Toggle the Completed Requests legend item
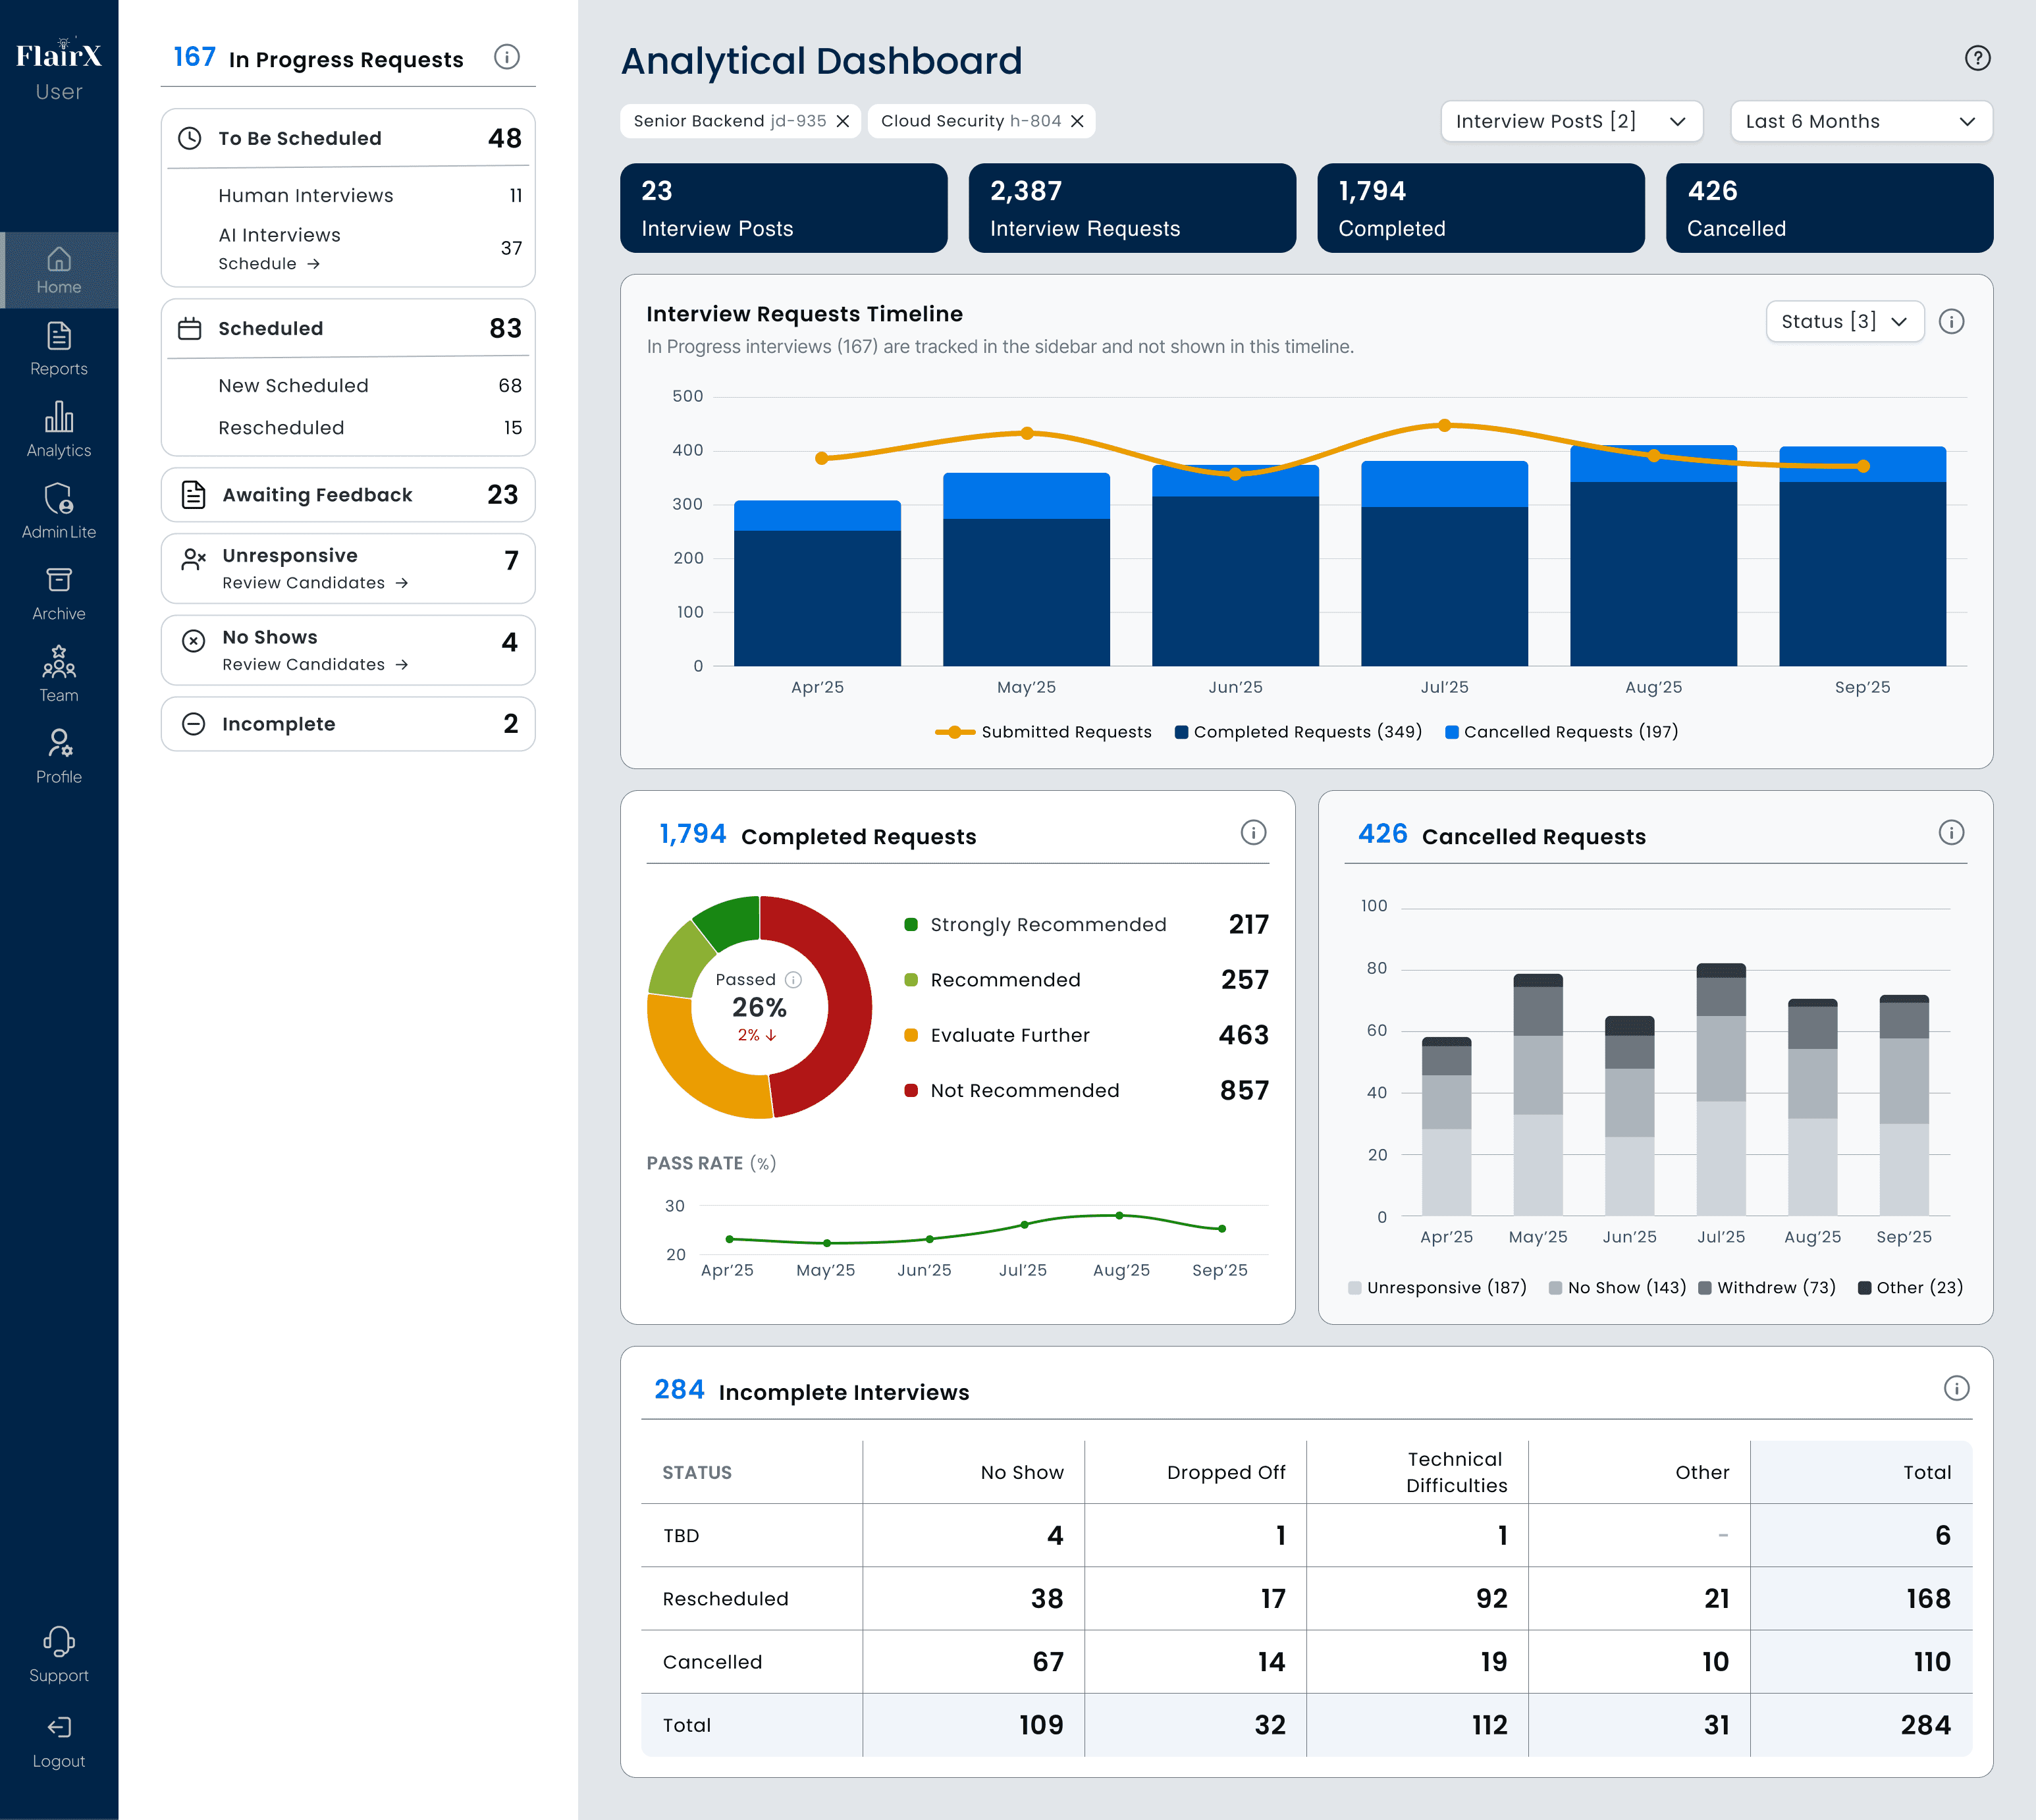Screen dimensions: 2036x1820 (x=1298, y=732)
